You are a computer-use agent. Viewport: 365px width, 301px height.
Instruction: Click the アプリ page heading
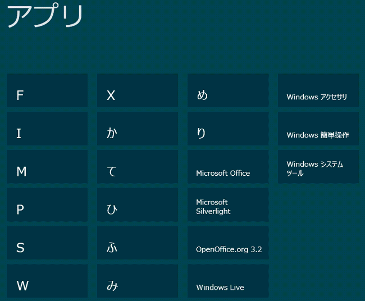(45, 15)
